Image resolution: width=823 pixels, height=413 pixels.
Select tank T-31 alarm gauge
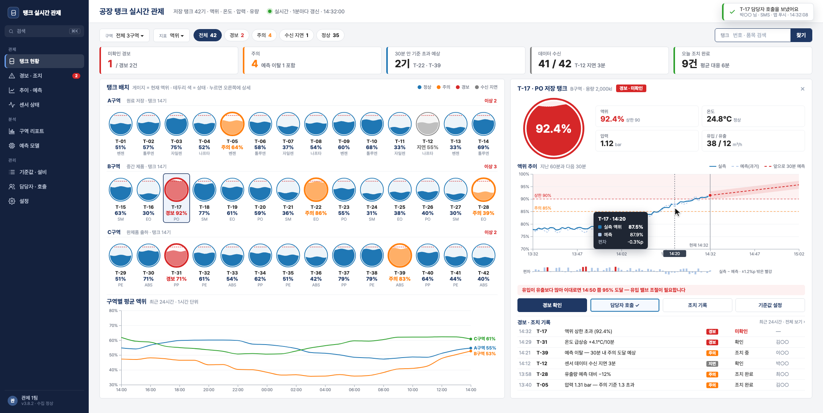tap(176, 255)
